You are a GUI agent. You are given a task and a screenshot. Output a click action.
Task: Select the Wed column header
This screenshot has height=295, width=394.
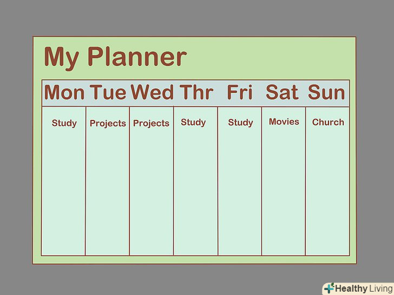click(152, 93)
